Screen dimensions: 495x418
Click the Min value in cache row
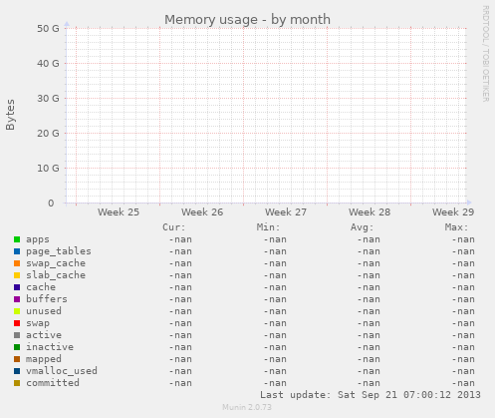[x=275, y=287]
